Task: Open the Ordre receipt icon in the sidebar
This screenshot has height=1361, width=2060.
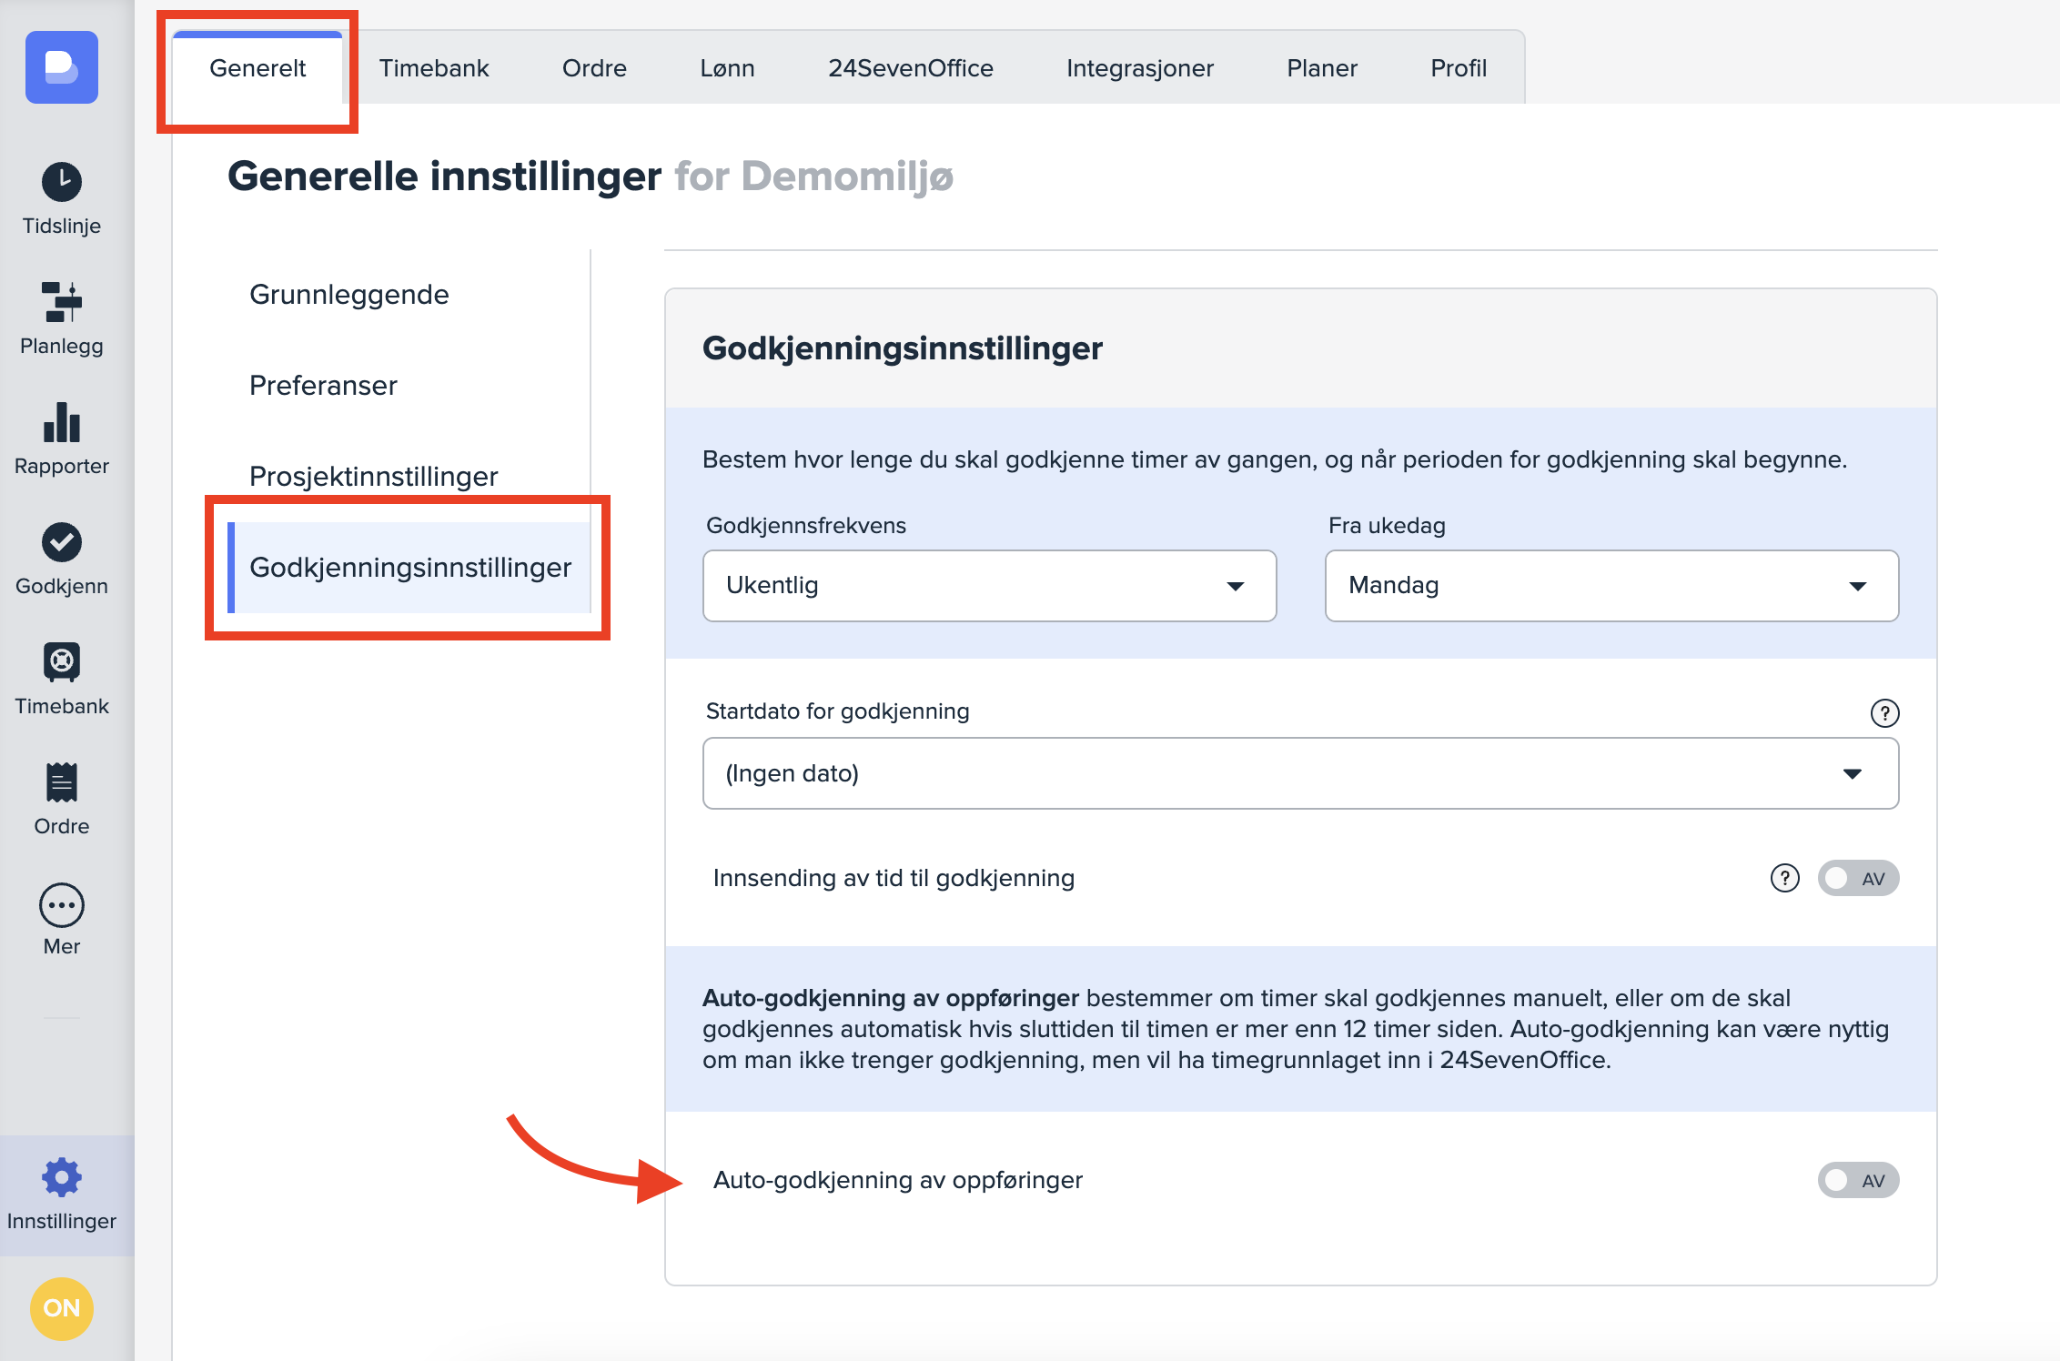Action: coord(61,782)
